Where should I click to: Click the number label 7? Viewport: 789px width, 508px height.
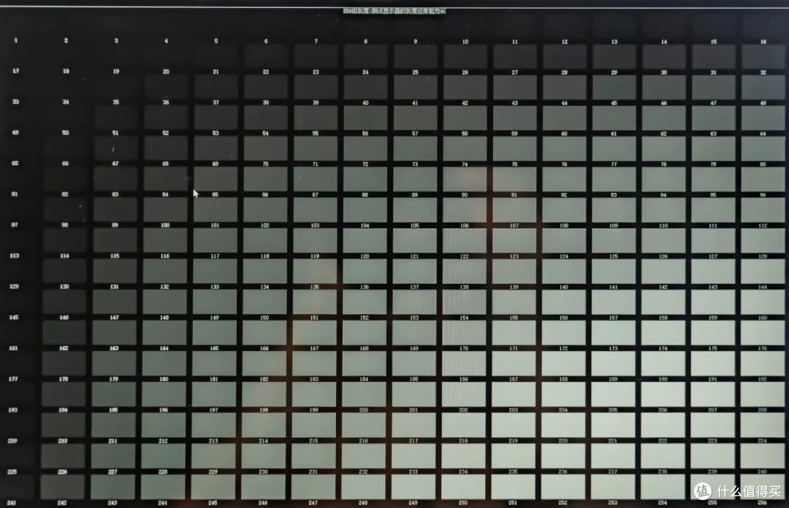pos(316,42)
